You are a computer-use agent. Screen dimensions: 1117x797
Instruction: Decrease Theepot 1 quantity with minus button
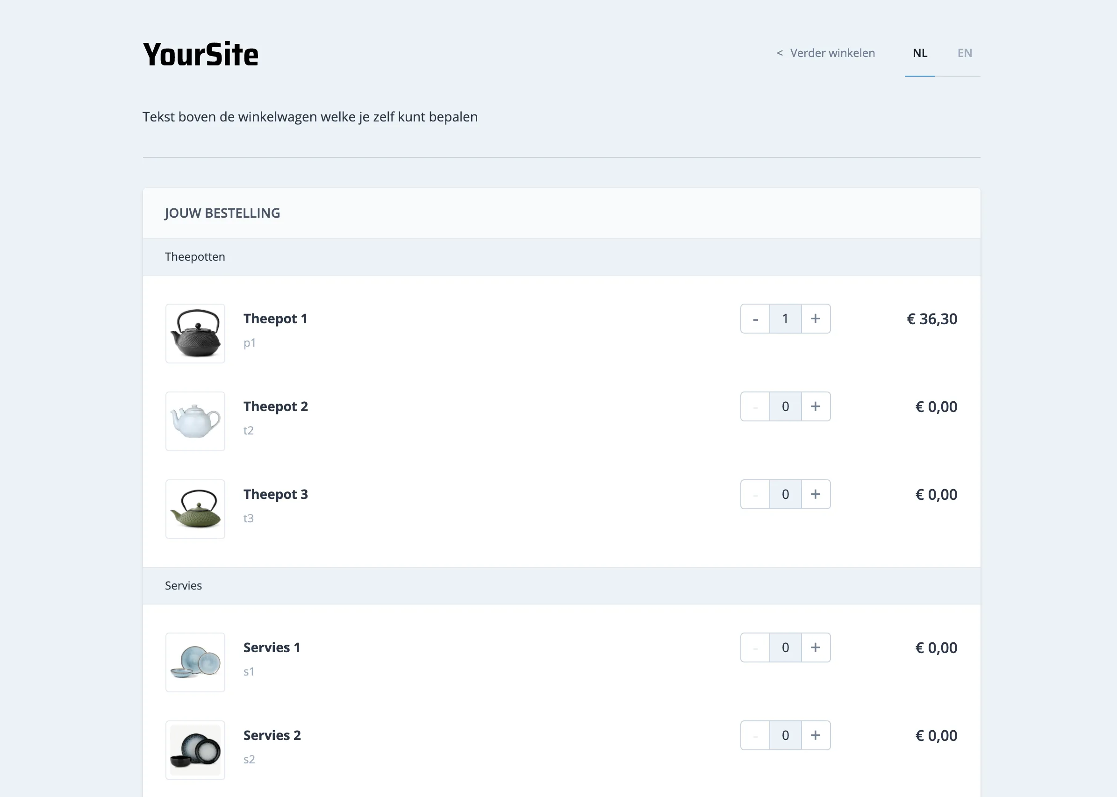point(755,319)
